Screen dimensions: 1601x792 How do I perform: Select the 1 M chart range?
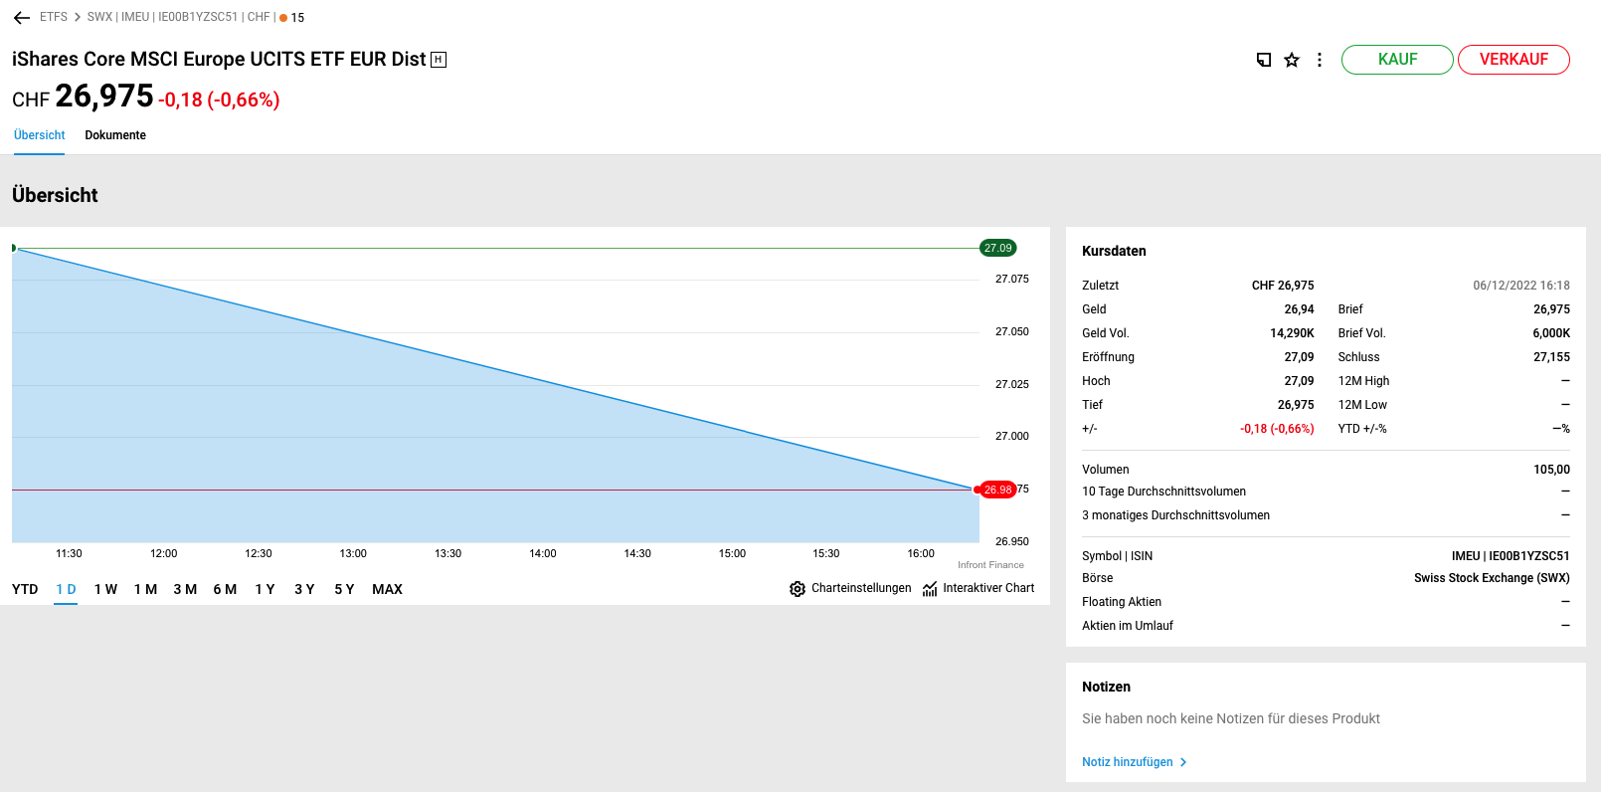(145, 589)
